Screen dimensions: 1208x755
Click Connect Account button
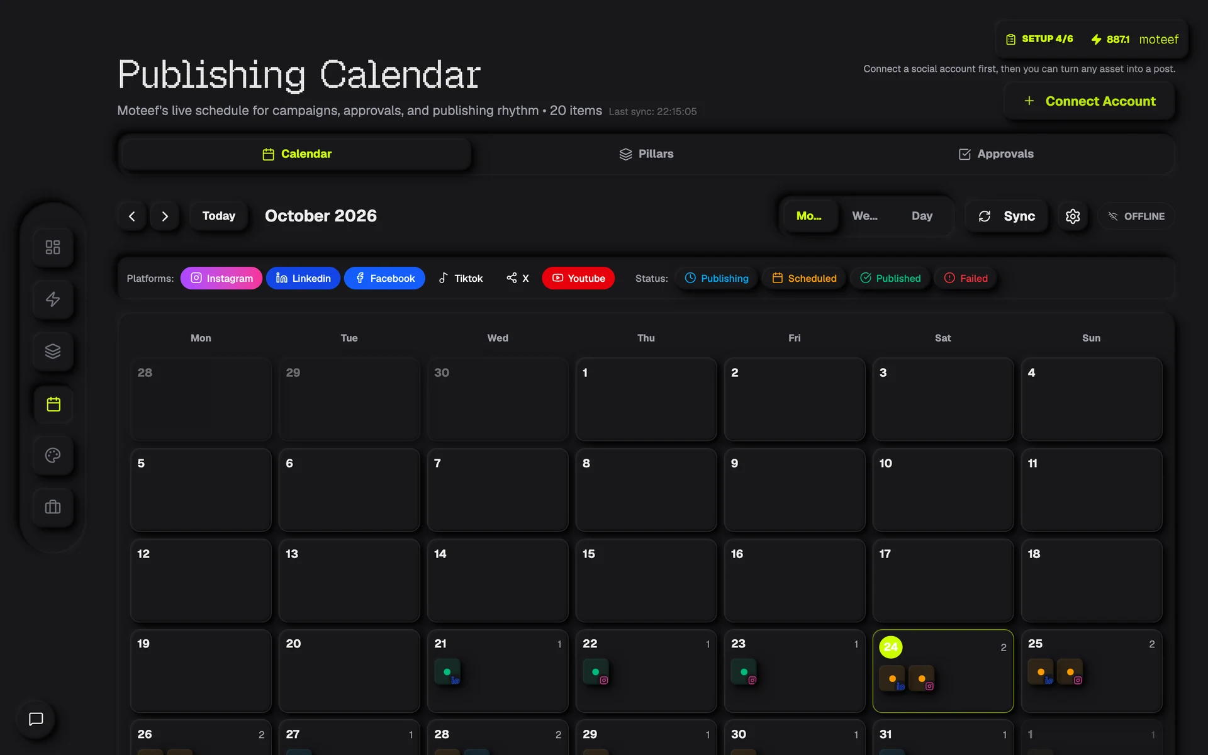point(1090,101)
